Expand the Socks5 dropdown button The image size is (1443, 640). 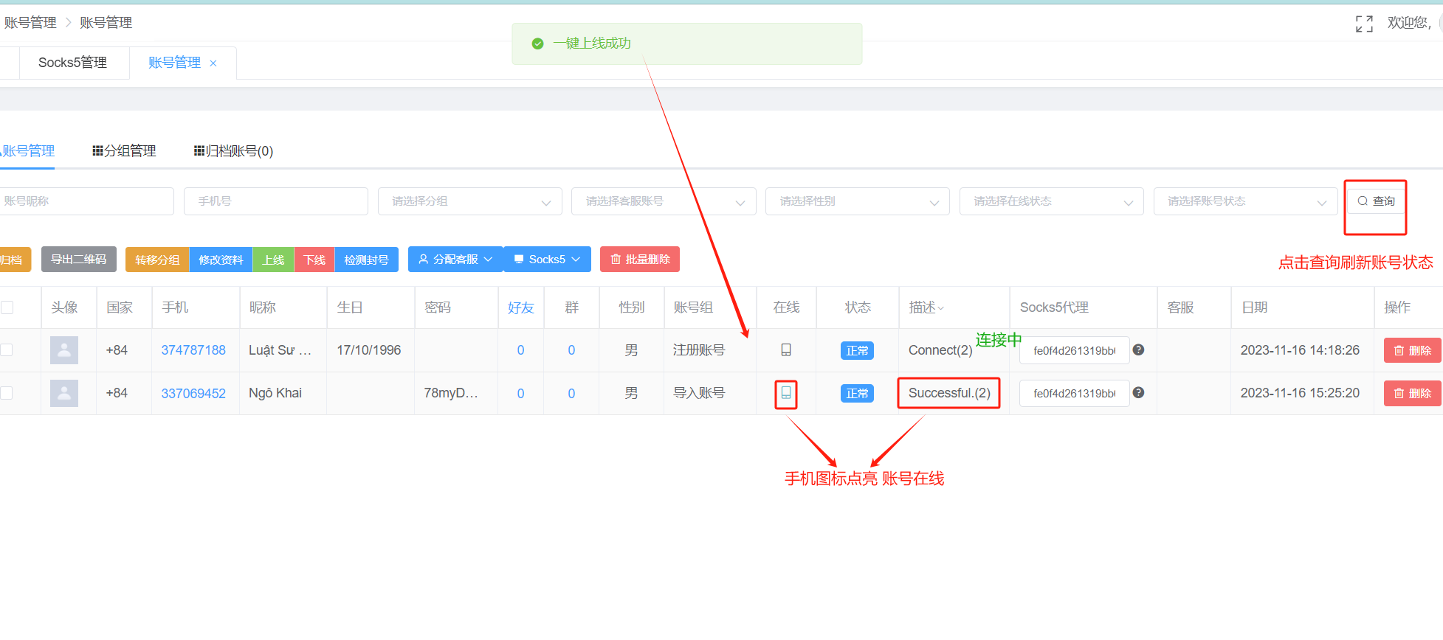[547, 260]
